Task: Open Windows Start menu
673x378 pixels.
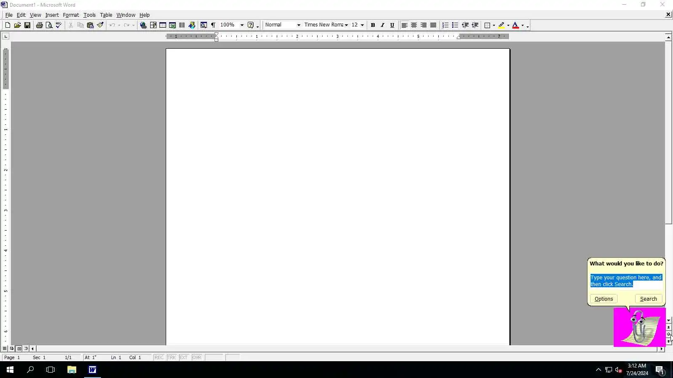Action: [10, 370]
